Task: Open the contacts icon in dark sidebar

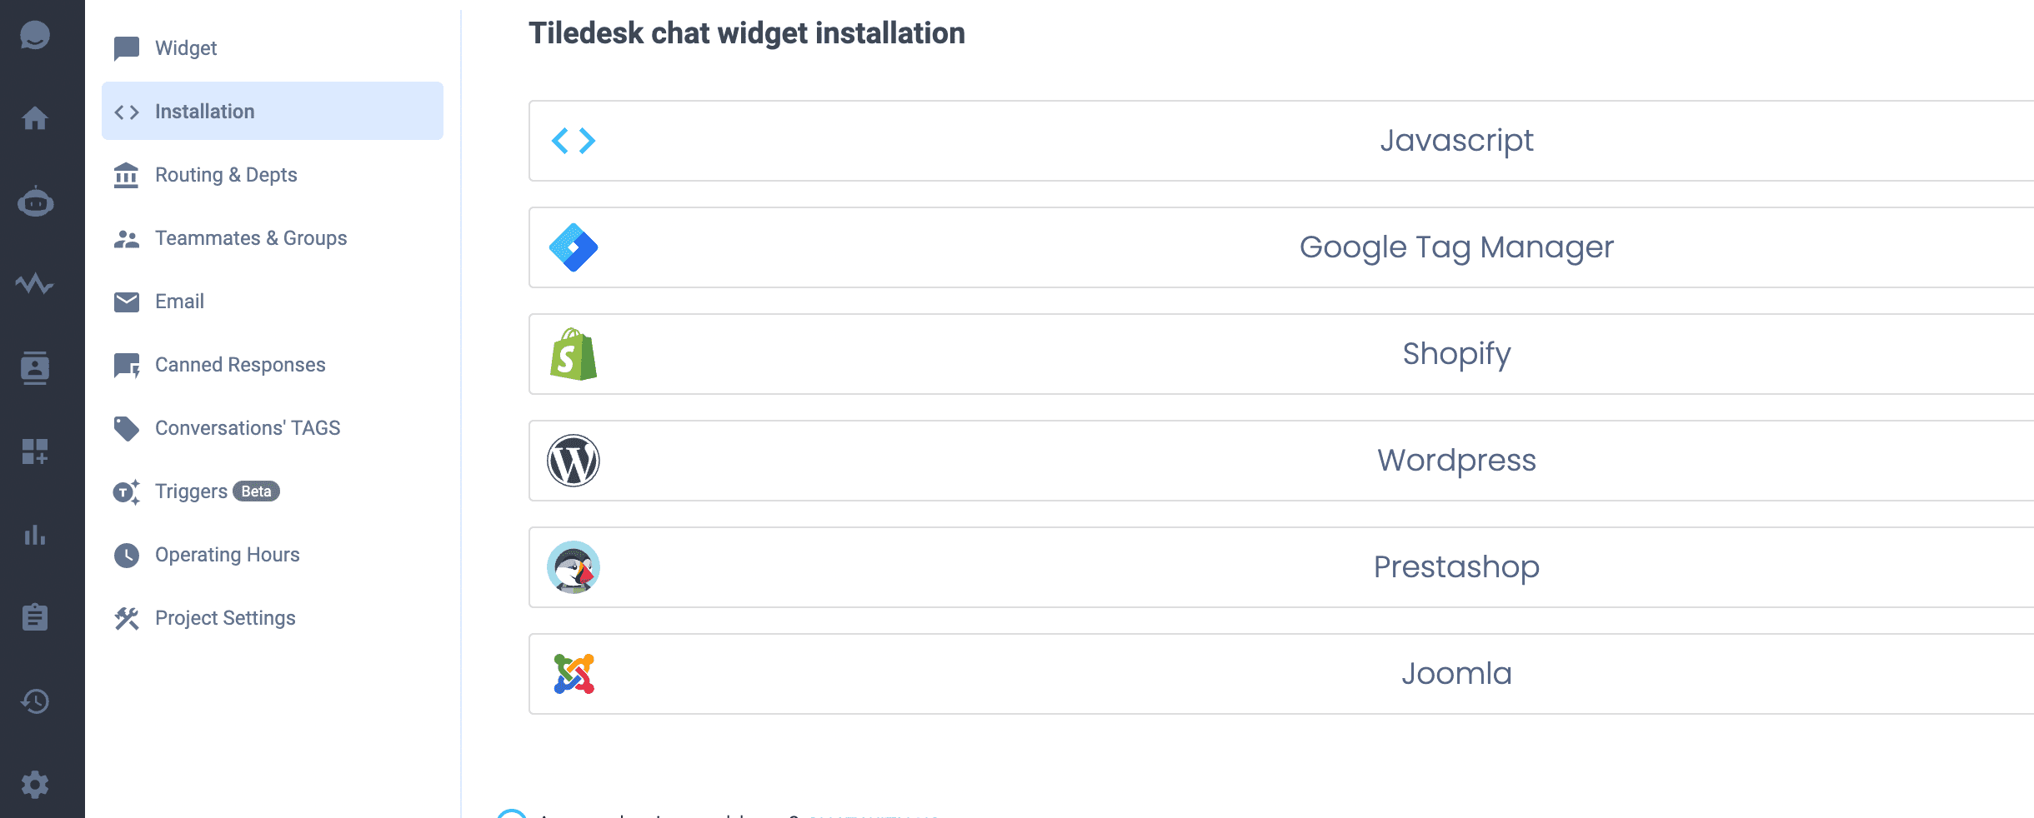Action: 35,367
